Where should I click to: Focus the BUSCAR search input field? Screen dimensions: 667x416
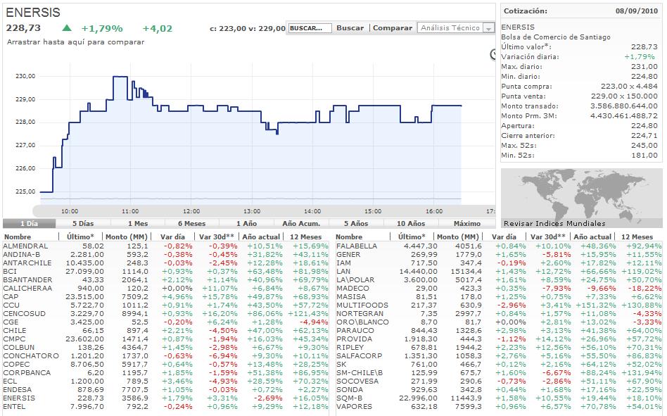(310, 28)
